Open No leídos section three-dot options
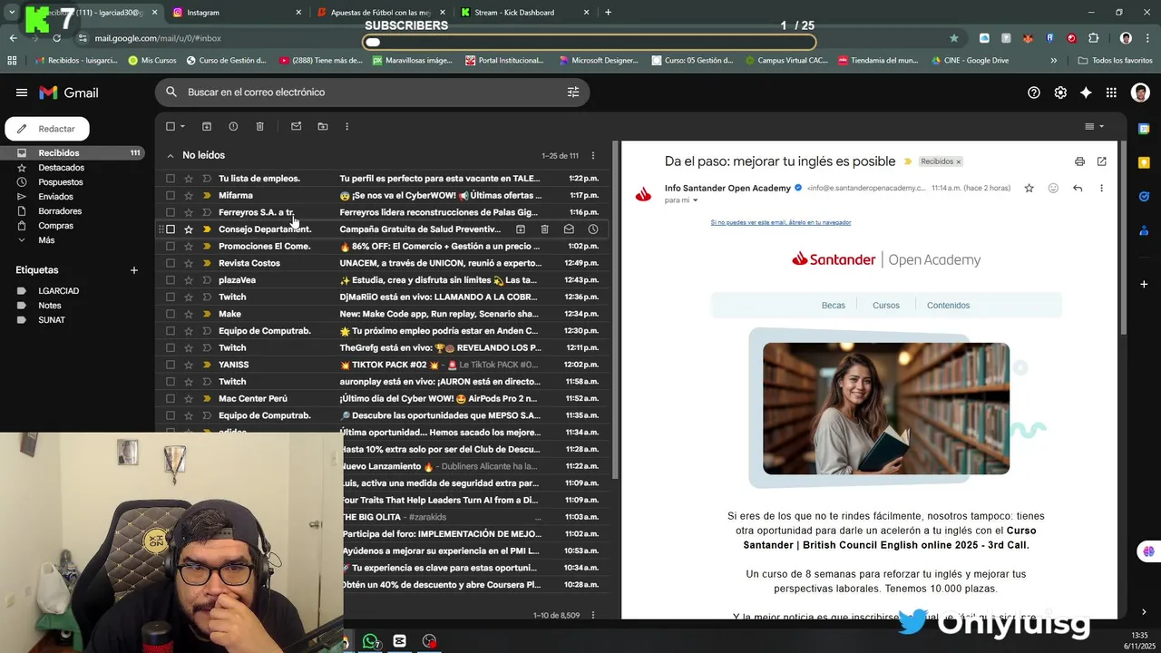This screenshot has height=653, width=1161. [x=593, y=156]
